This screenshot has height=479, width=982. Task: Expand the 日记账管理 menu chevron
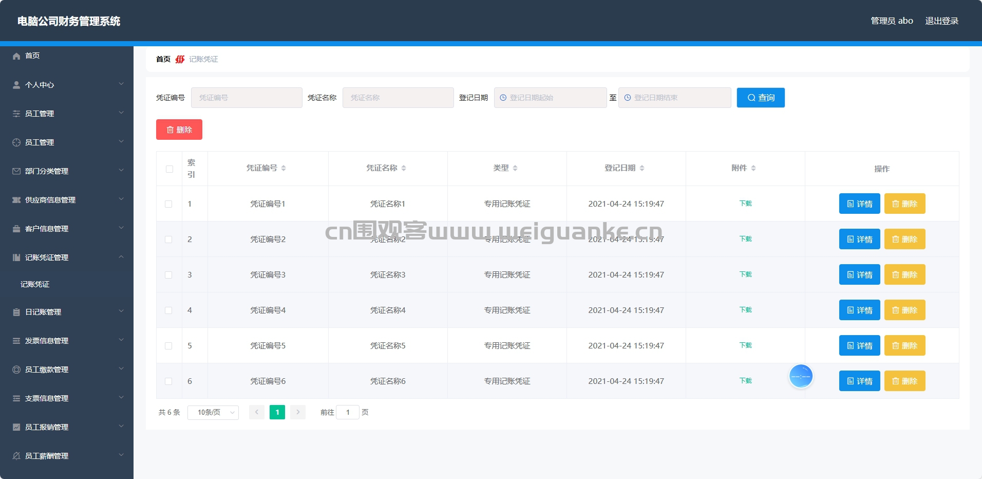[121, 311]
